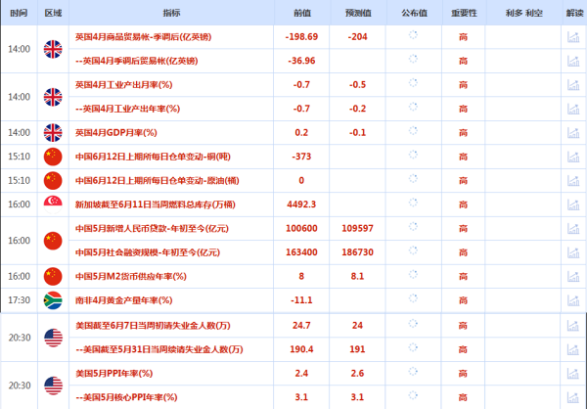Open chart icon for 英国4月工业产出年率 row
The height and width of the screenshot is (409, 587).
point(573,109)
